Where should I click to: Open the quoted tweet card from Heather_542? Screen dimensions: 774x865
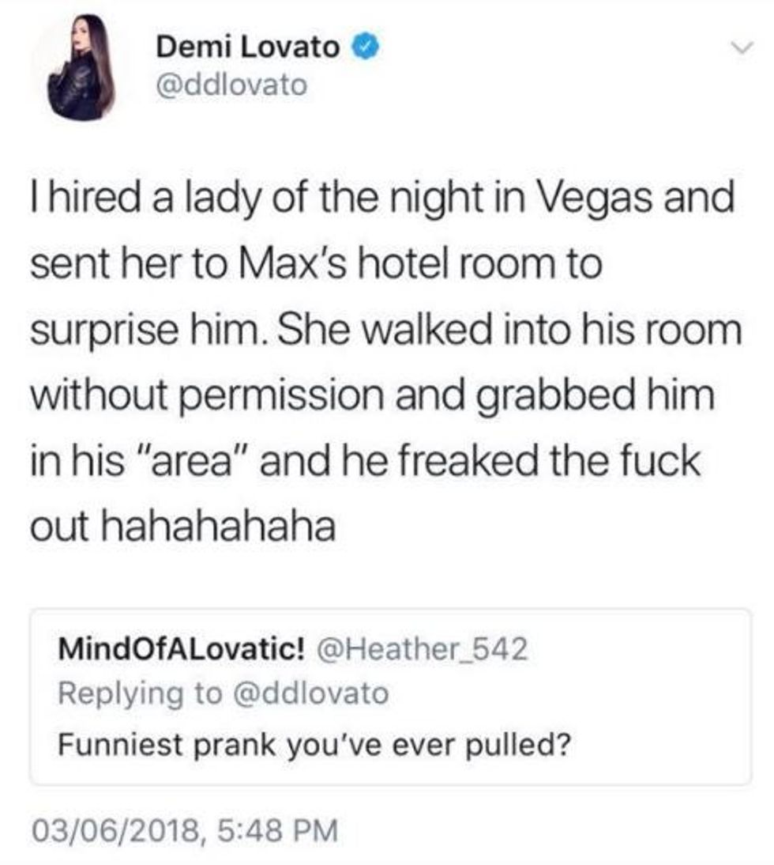390,697
